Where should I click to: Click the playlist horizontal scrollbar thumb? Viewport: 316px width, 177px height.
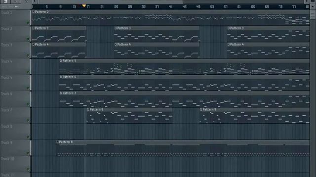tap(111, 1)
